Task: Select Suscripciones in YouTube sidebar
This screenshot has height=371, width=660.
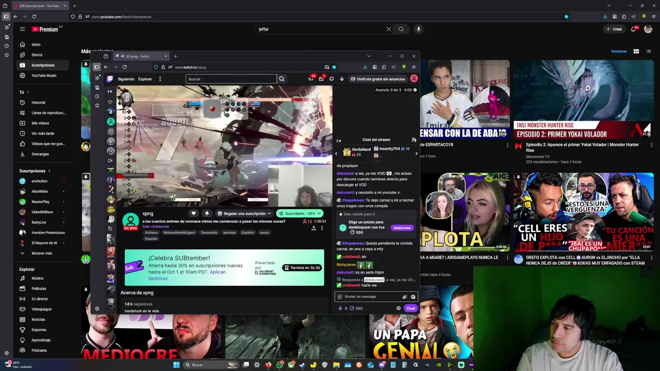Action: click(x=43, y=65)
